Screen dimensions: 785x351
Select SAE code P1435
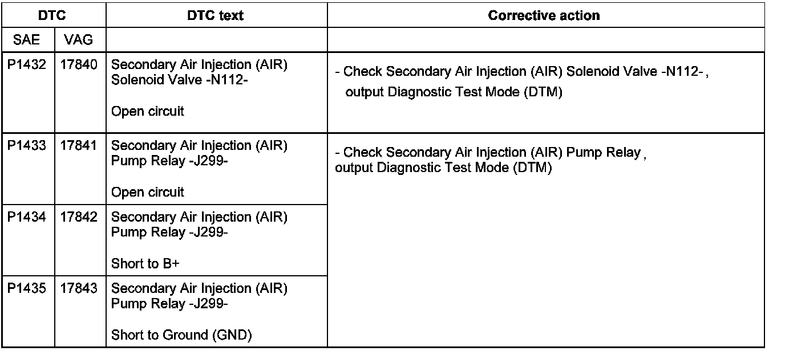(28, 288)
